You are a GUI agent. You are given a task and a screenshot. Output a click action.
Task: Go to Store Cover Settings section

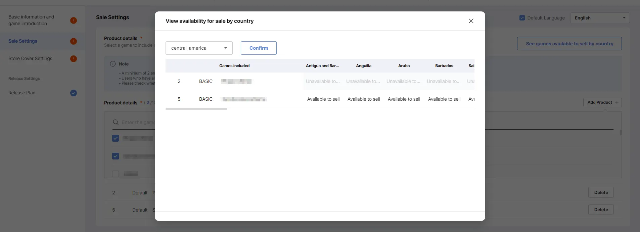click(x=30, y=58)
